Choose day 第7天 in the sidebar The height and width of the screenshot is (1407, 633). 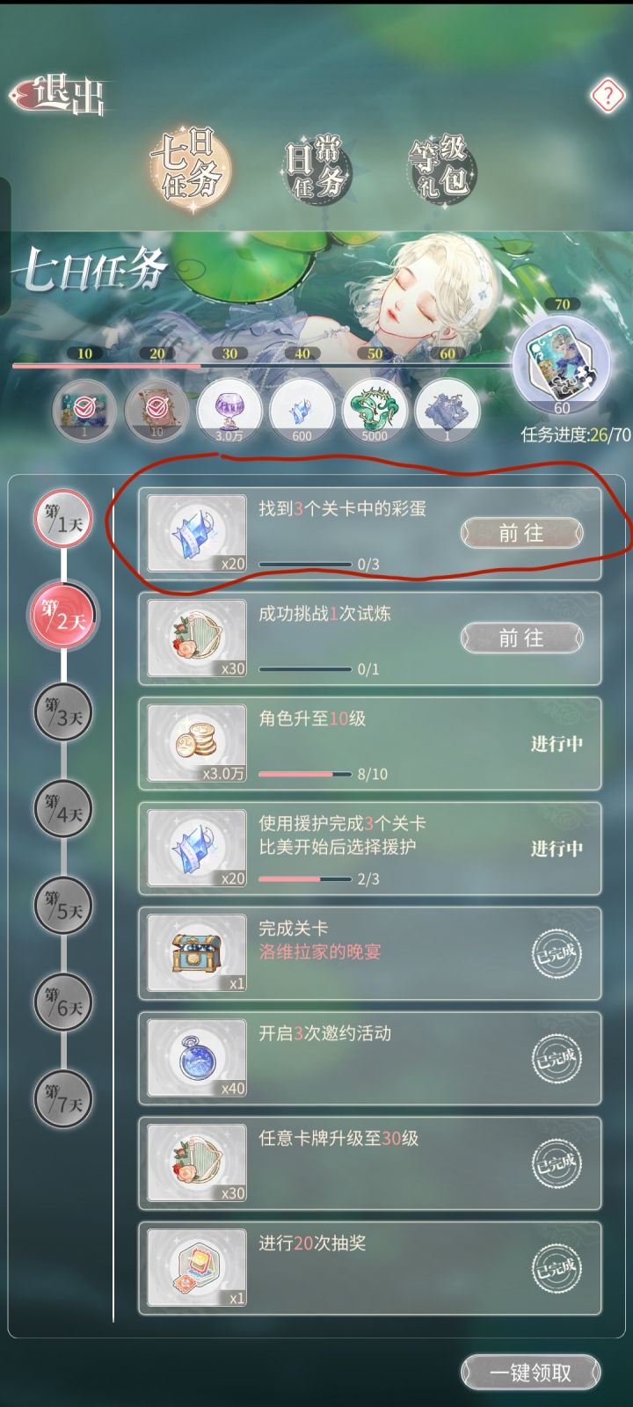pos(64,1099)
